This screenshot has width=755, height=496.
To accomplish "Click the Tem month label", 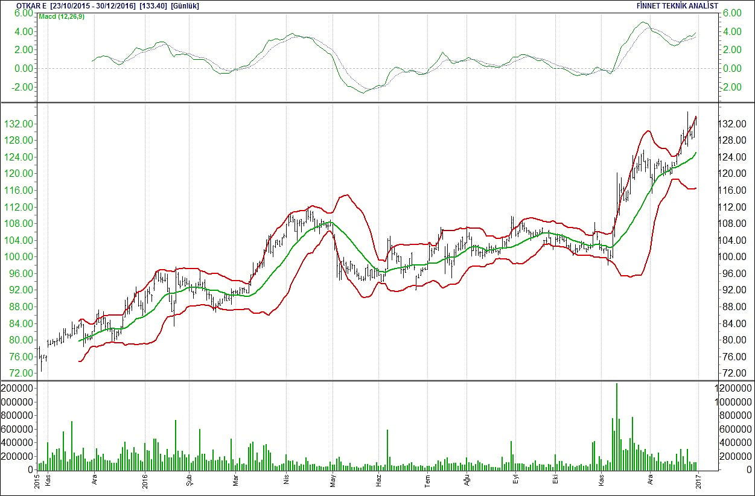I will tap(427, 482).
